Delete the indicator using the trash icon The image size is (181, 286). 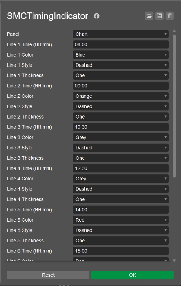click(170, 16)
